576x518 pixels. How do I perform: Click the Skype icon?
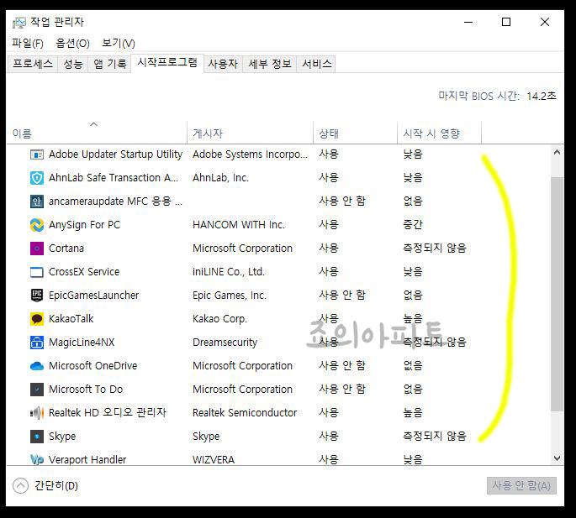point(37,437)
